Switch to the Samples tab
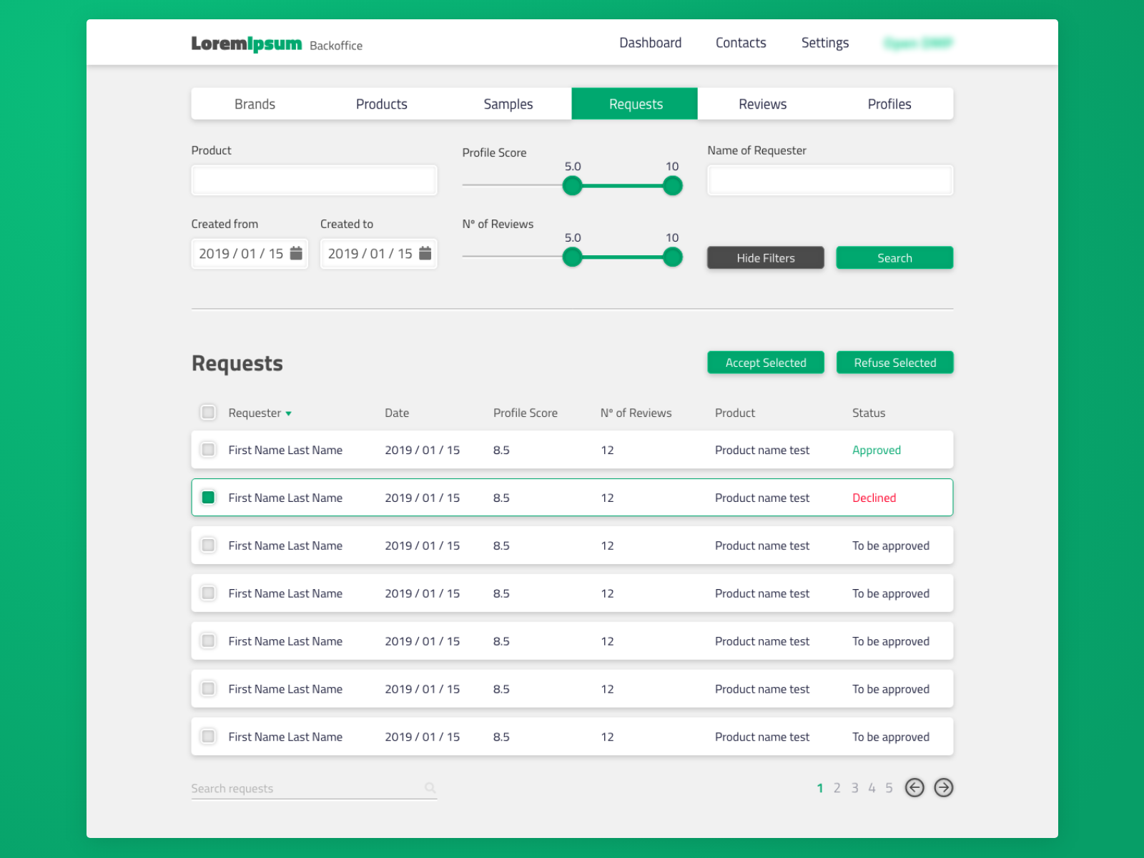This screenshot has width=1144, height=858. (508, 104)
